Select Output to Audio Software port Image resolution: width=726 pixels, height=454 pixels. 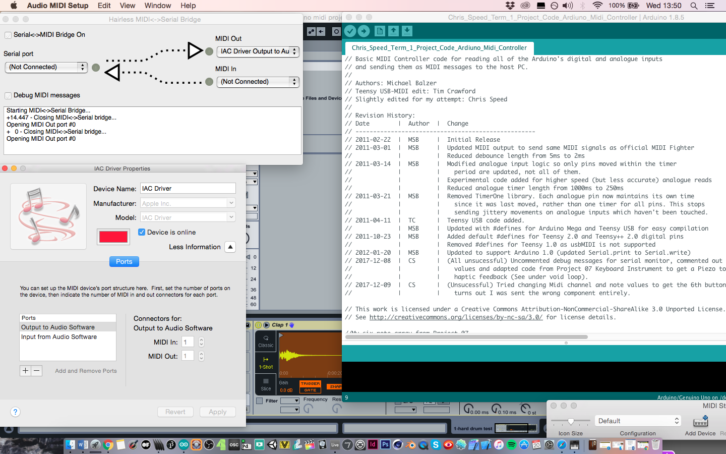[68, 327]
